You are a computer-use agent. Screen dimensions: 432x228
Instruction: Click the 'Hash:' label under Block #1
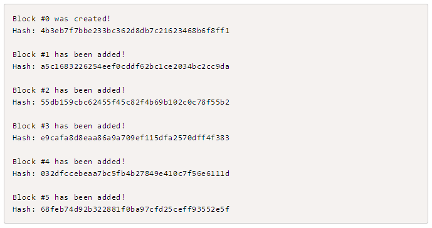point(24,66)
